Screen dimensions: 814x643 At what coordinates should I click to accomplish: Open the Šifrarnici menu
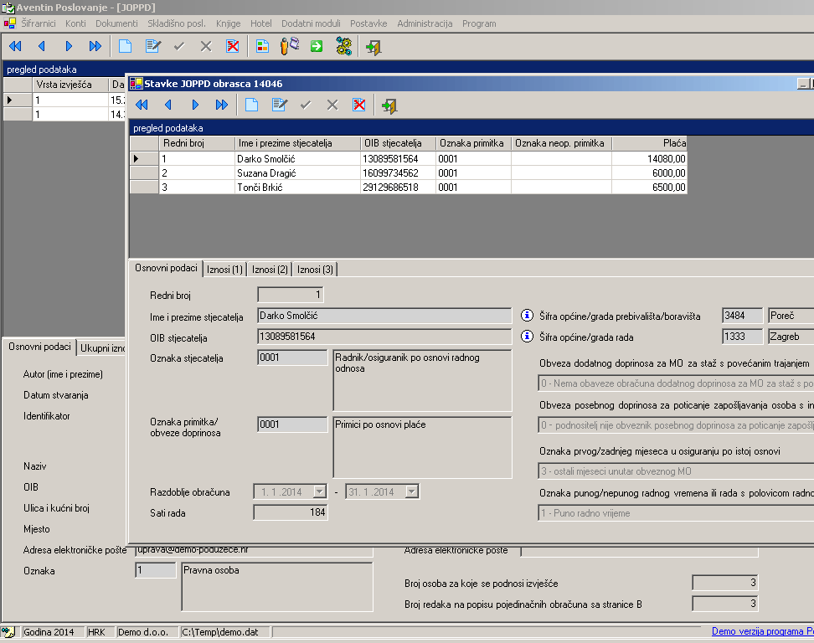pyautogui.click(x=39, y=23)
